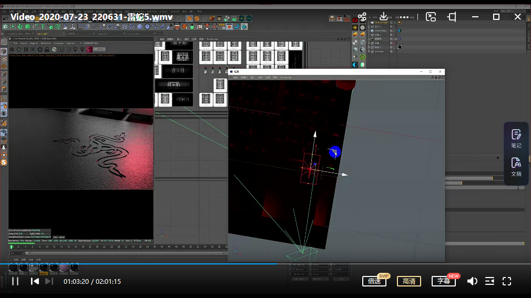This screenshot has height=298, width=531.
Task: Open Live Viewer File menu
Action: click(x=15, y=43)
